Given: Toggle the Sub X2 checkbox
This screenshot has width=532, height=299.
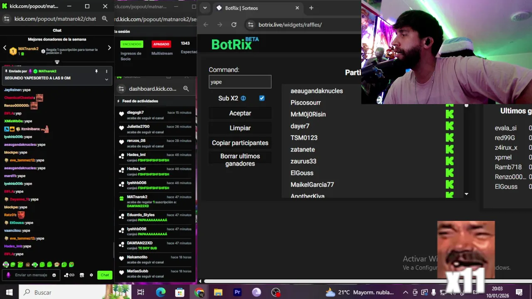Looking at the screenshot, I should 262,98.
